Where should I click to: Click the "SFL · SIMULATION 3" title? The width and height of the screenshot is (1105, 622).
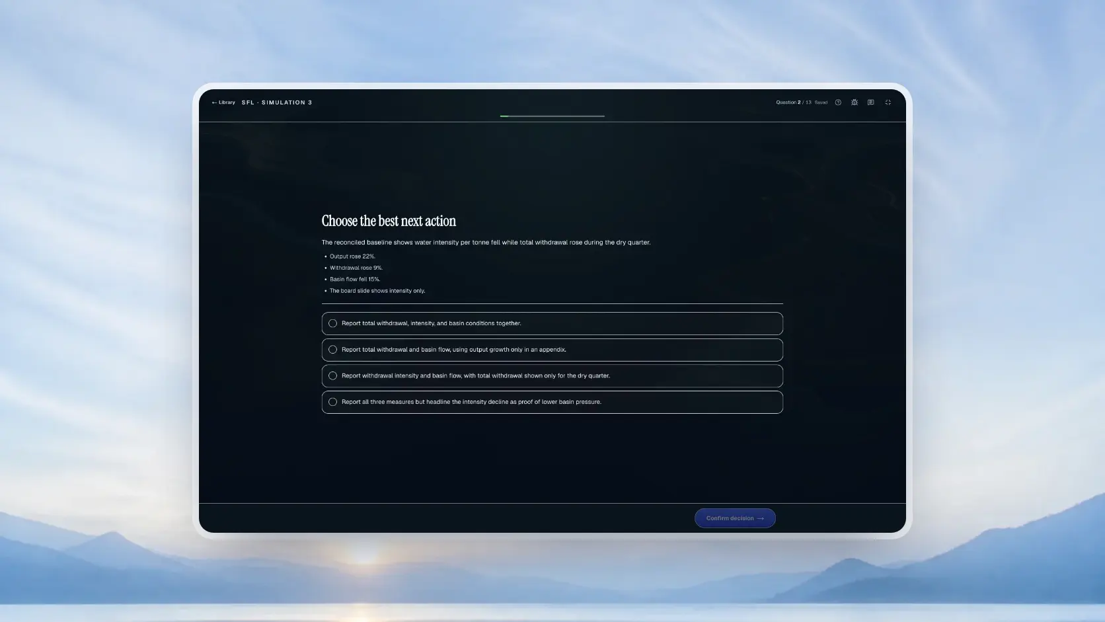point(277,102)
